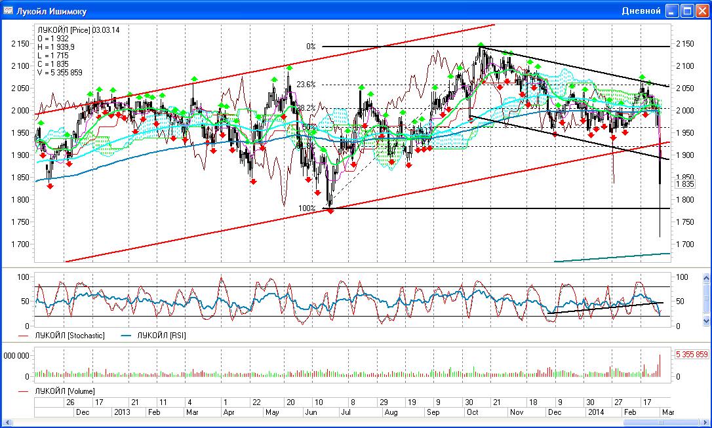Click the up arrow of the indicator pane scrollbar
This screenshot has width=712, height=428.
(706, 278)
